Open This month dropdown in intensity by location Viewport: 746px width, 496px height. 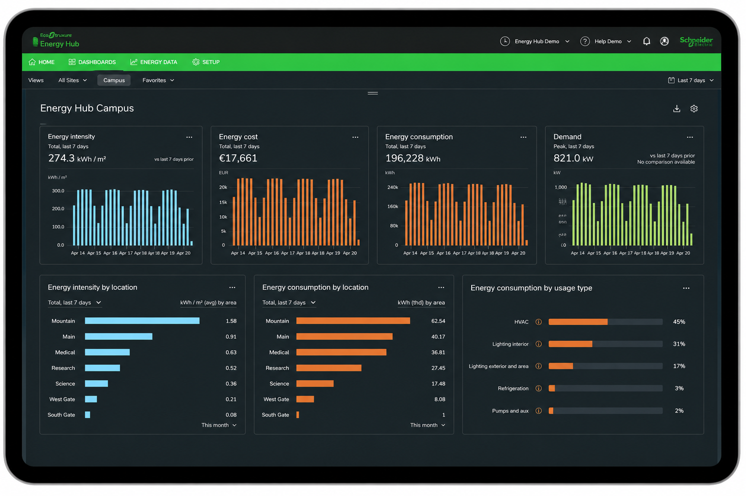tap(219, 425)
